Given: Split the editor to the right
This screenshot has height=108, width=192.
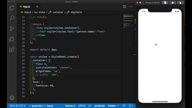Looking at the screenshot, I should (x=124, y=7).
